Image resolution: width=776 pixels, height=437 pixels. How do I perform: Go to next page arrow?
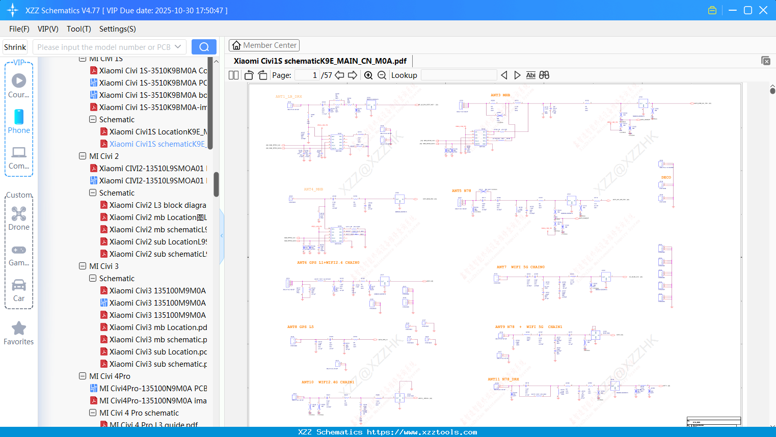353,75
